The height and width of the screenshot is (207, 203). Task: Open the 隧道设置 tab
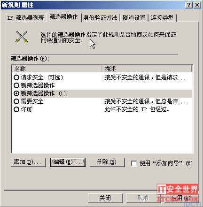[x=134, y=18]
